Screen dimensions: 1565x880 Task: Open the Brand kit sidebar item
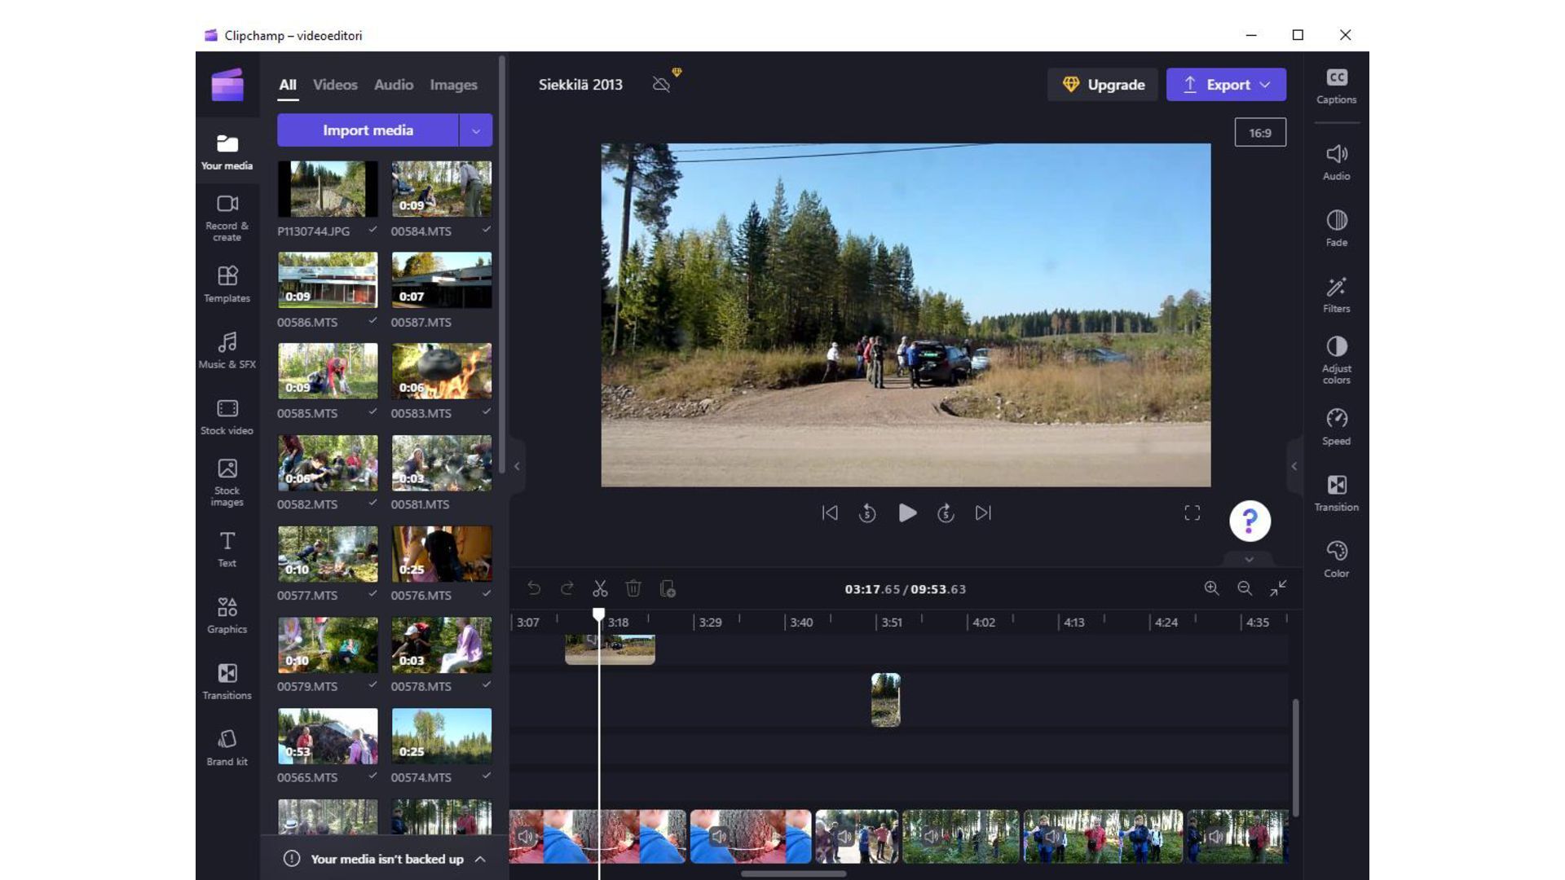pyautogui.click(x=227, y=746)
